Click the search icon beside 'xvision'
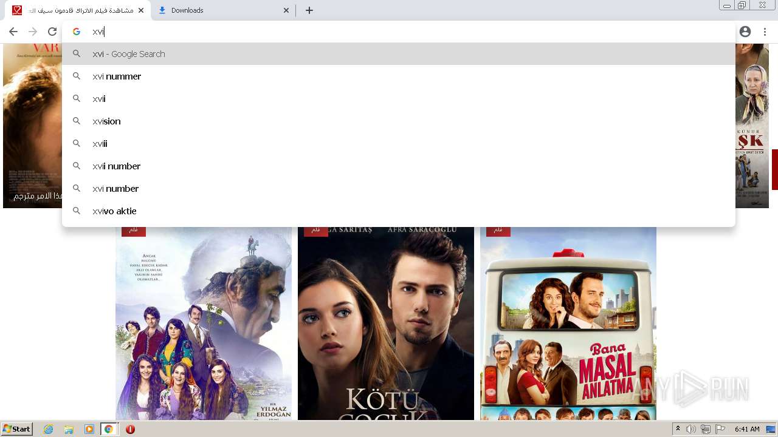 tap(77, 121)
